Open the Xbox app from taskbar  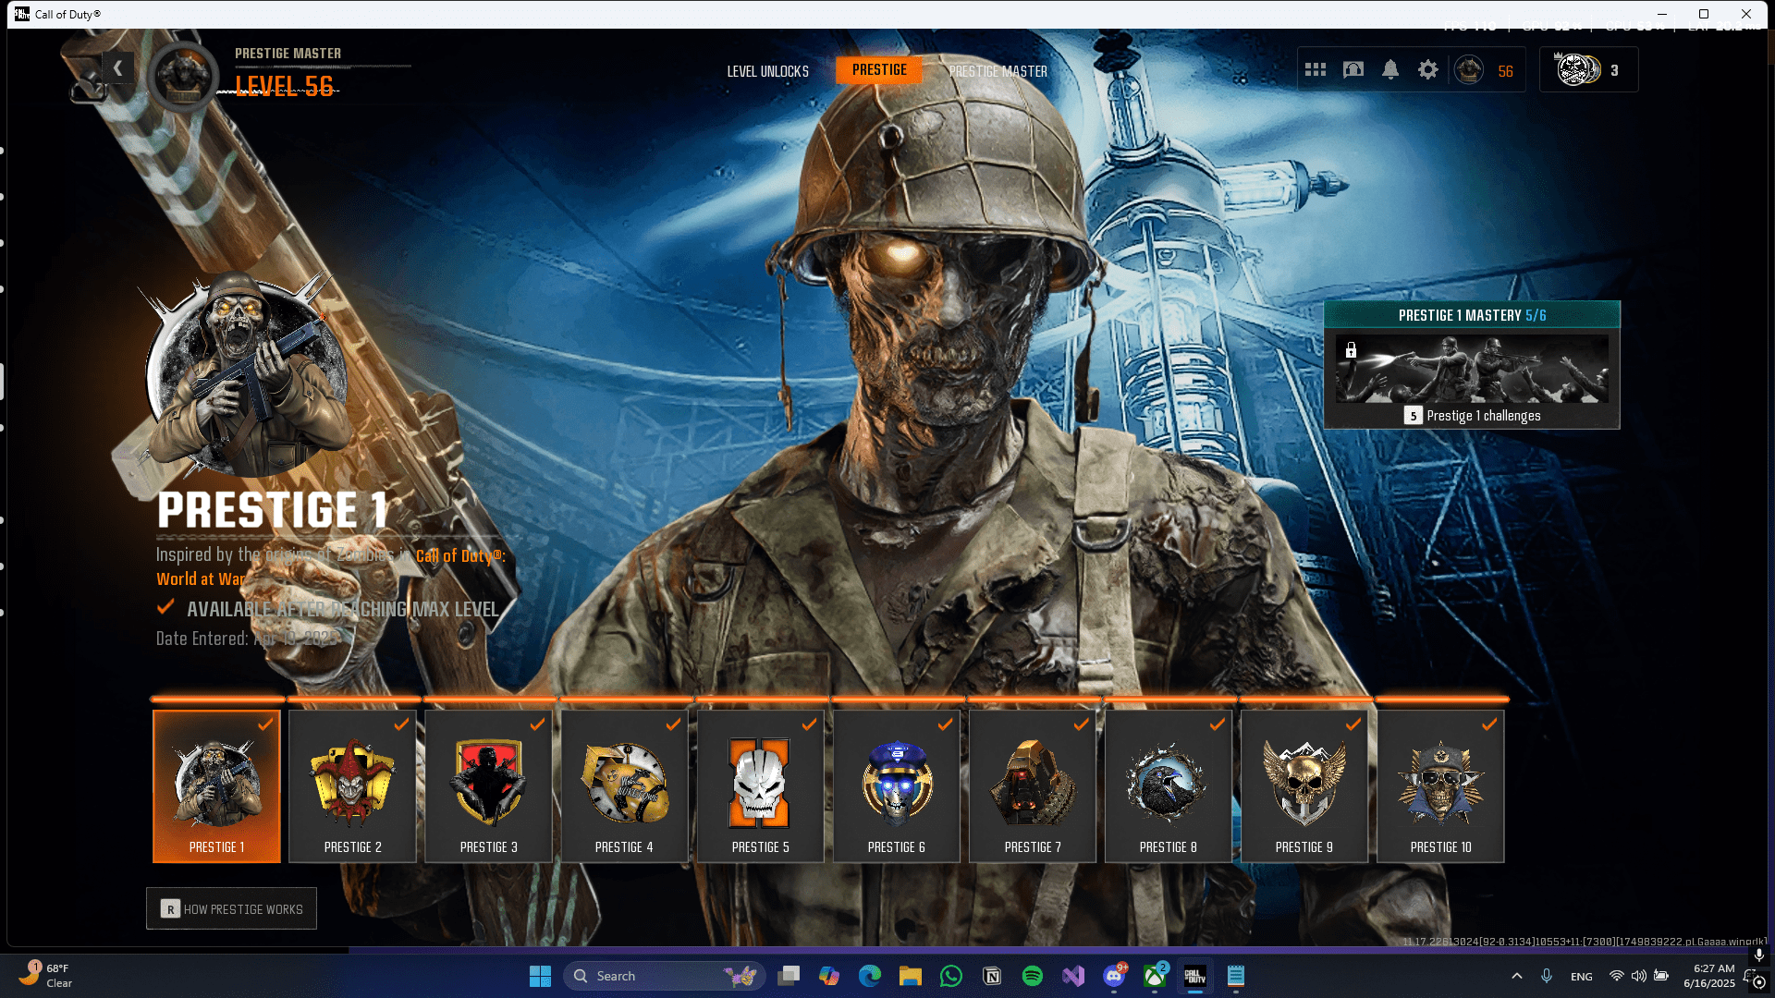tap(1155, 976)
